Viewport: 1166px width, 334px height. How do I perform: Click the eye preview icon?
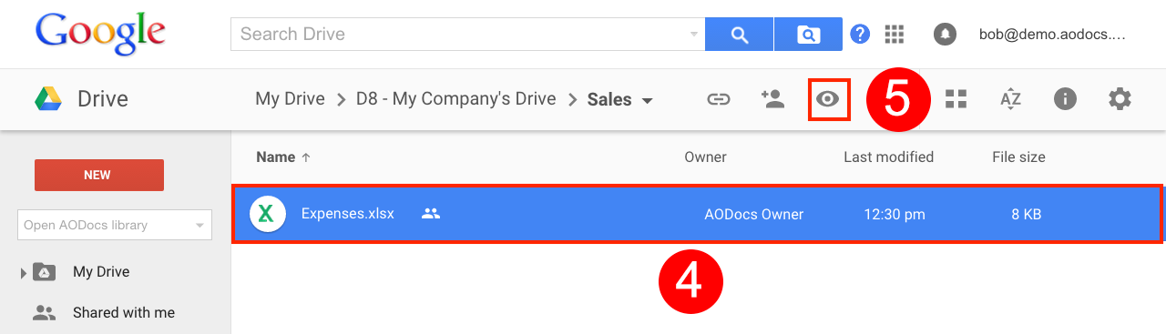[828, 99]
